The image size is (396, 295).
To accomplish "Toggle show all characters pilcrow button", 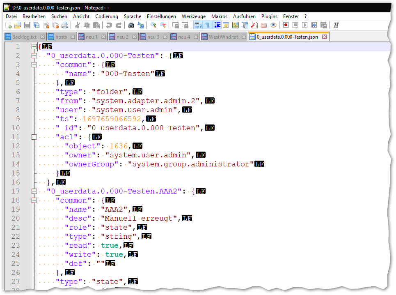I will (x=207, y=25).
